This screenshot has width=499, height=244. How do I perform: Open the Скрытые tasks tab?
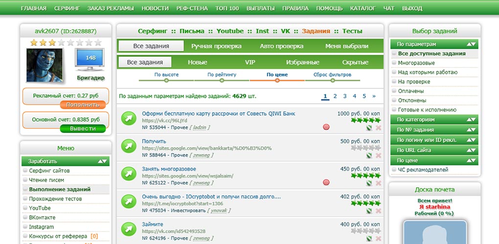point(356,62)
